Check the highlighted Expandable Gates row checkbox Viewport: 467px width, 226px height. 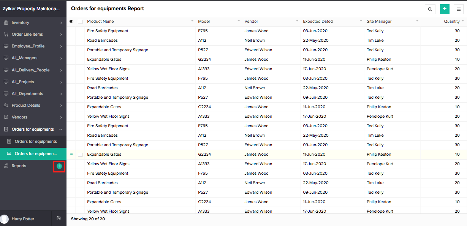click(80, 155)
